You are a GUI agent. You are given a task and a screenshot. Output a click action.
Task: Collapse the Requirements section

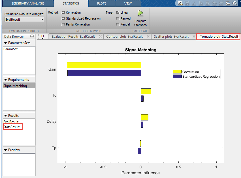[x=6, y=80]
